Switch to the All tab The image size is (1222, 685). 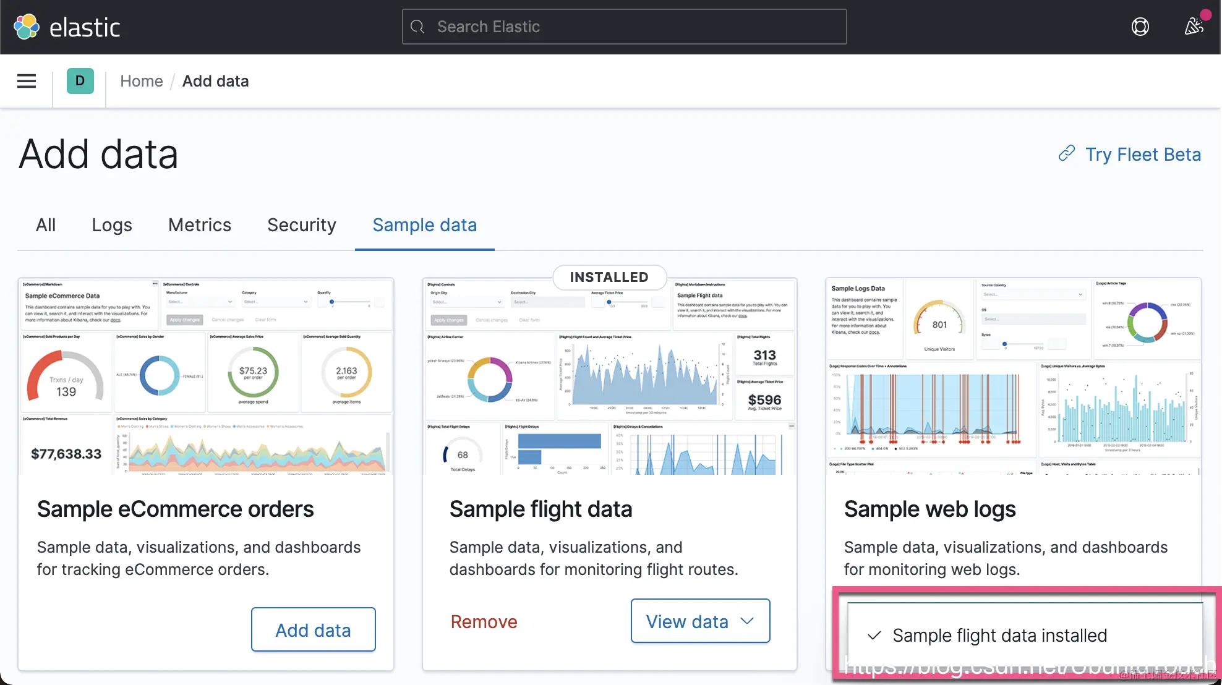click(x=46, y=225)
